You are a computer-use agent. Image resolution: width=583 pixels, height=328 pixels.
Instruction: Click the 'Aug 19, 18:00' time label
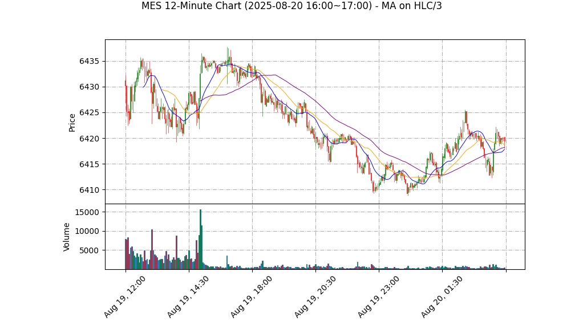click(x=252, y=297)
